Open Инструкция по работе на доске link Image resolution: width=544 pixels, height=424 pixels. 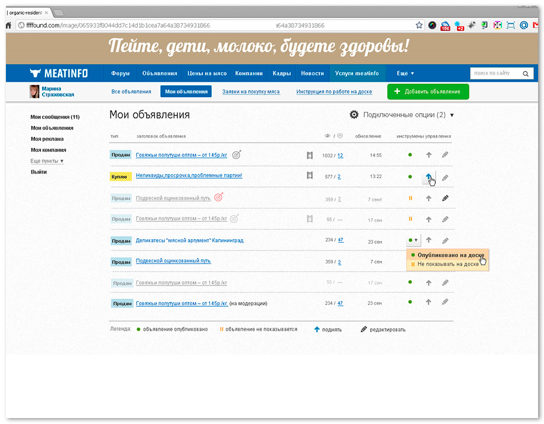click(334, 92)
